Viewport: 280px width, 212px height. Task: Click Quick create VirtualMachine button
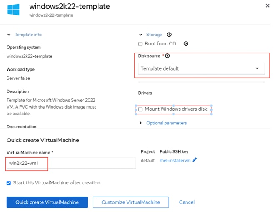click(47, 202)
